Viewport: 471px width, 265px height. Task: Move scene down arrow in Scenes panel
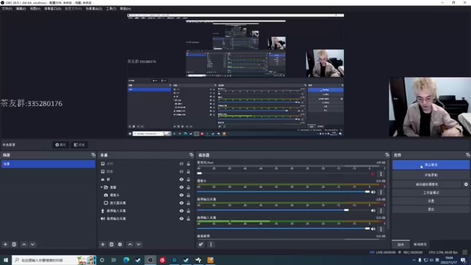click(x=32, y=244)
